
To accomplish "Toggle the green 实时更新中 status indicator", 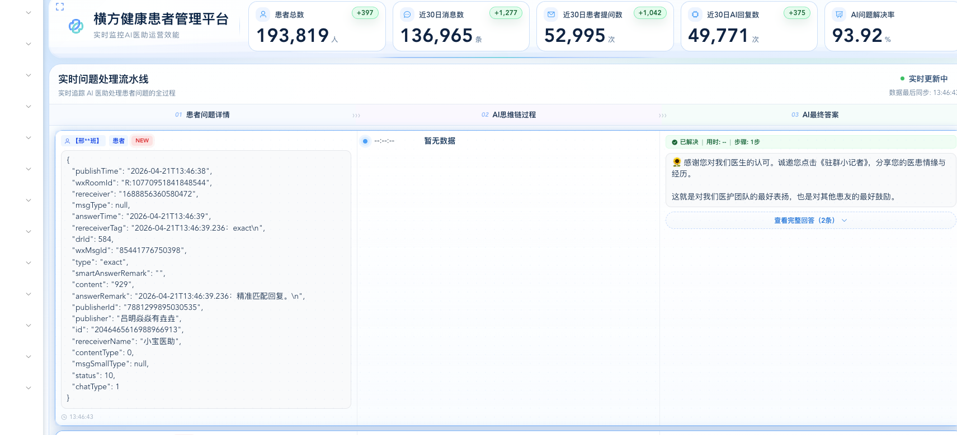I will coord(902,79).
